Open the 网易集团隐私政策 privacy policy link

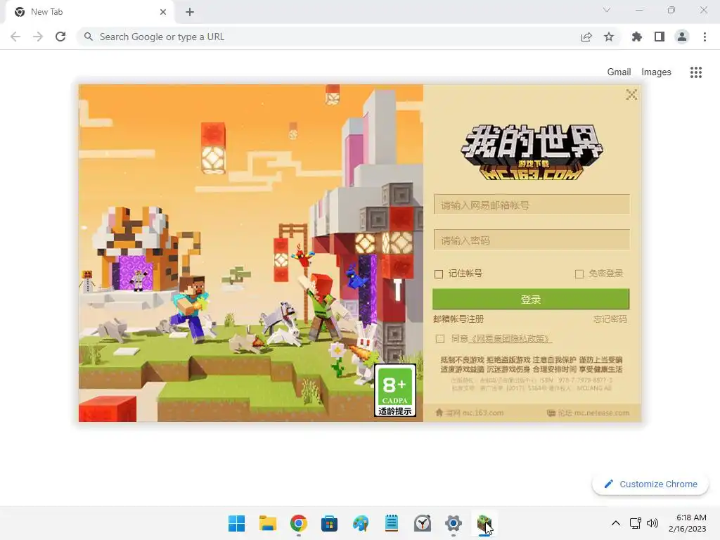509,339
